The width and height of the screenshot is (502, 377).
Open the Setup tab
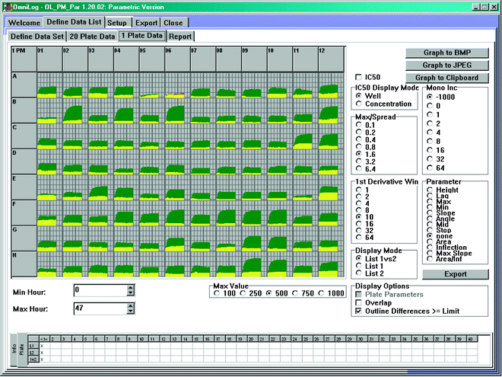pyautogui.click(x=117, y=23)
